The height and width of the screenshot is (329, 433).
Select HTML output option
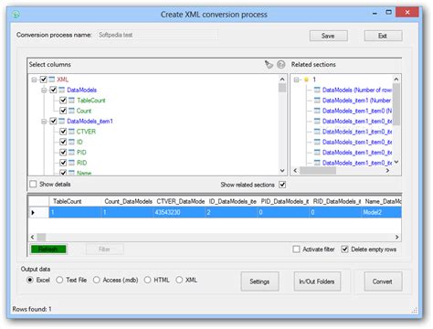point(147,280)
